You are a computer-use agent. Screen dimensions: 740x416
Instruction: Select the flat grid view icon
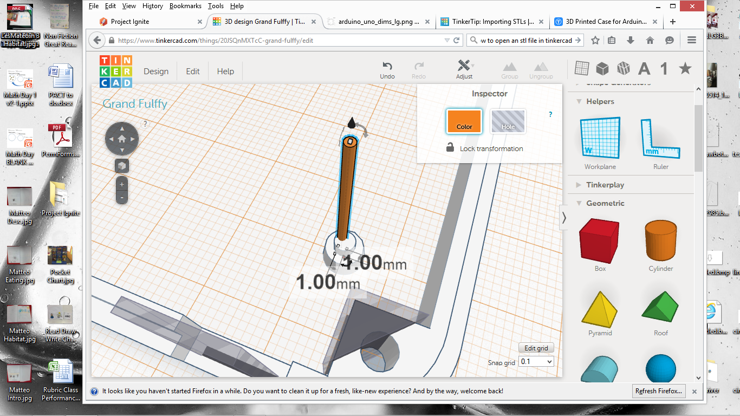point(582,68)
